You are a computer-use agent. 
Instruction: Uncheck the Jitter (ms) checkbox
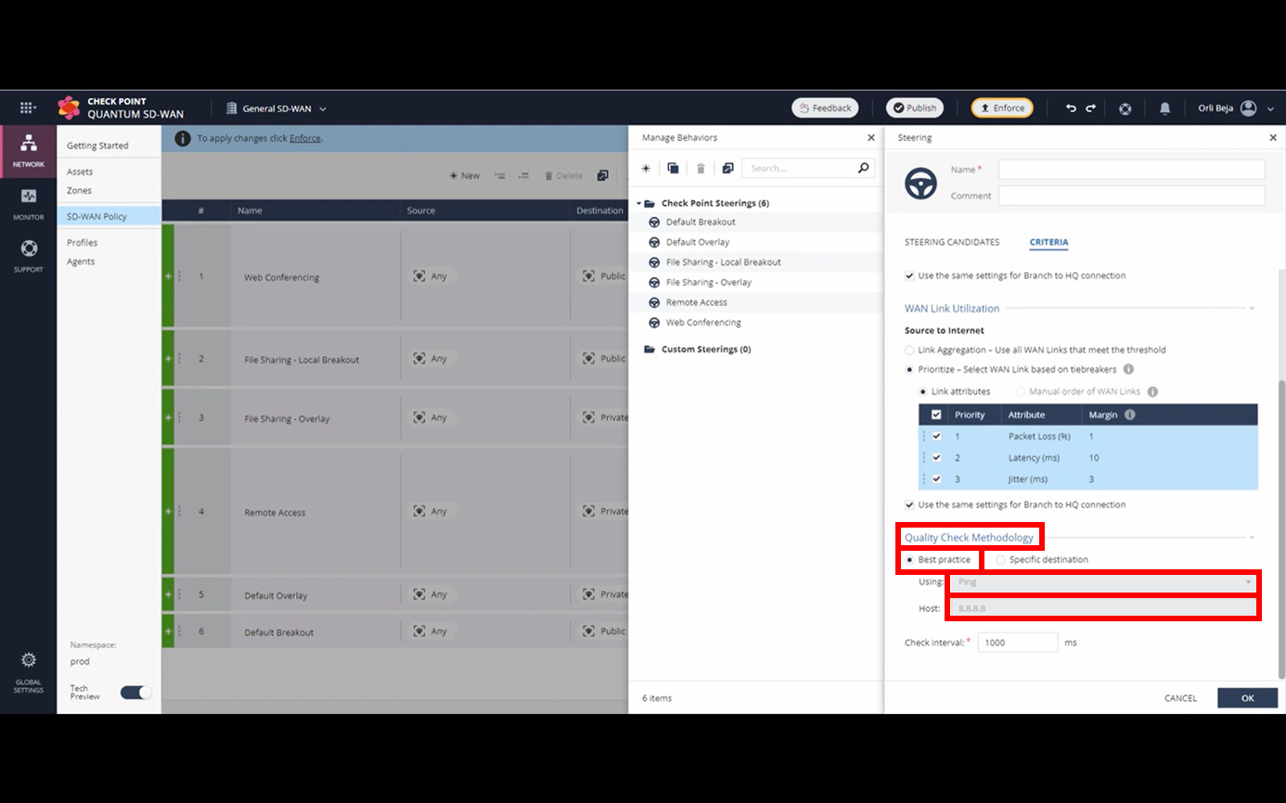[x=936, y=478]
